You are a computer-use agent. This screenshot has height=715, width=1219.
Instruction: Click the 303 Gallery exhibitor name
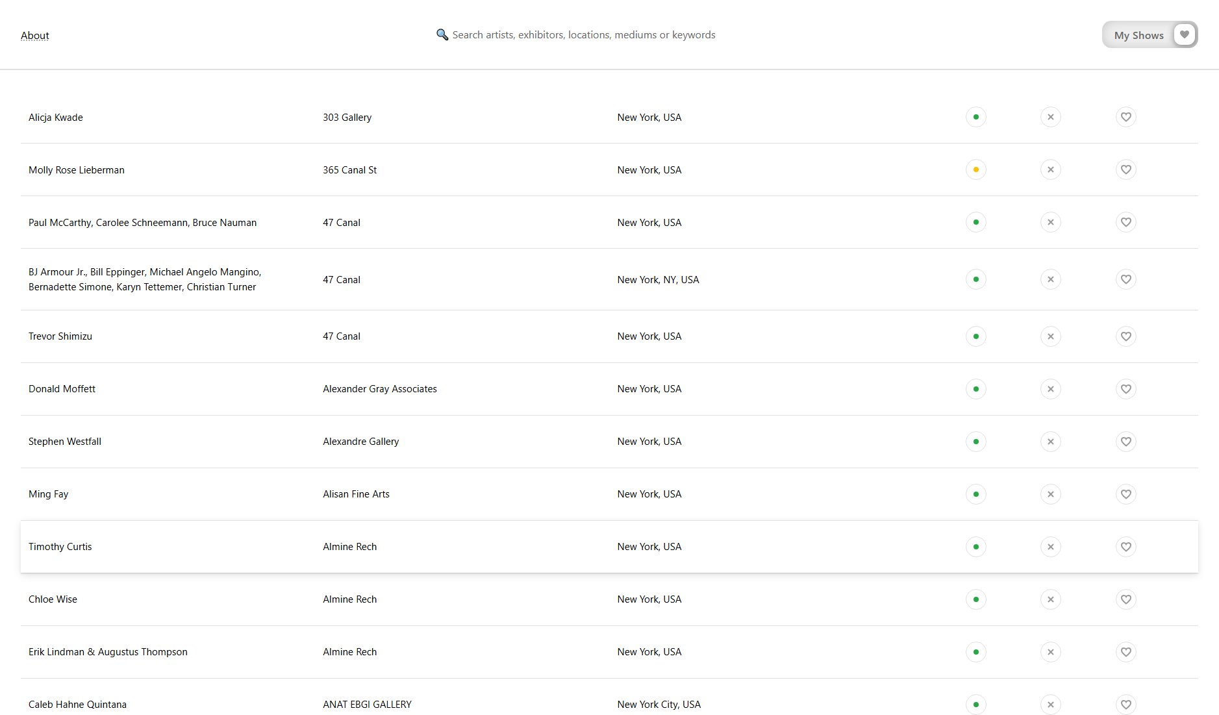pyautogui.click(x=347, y=118)
